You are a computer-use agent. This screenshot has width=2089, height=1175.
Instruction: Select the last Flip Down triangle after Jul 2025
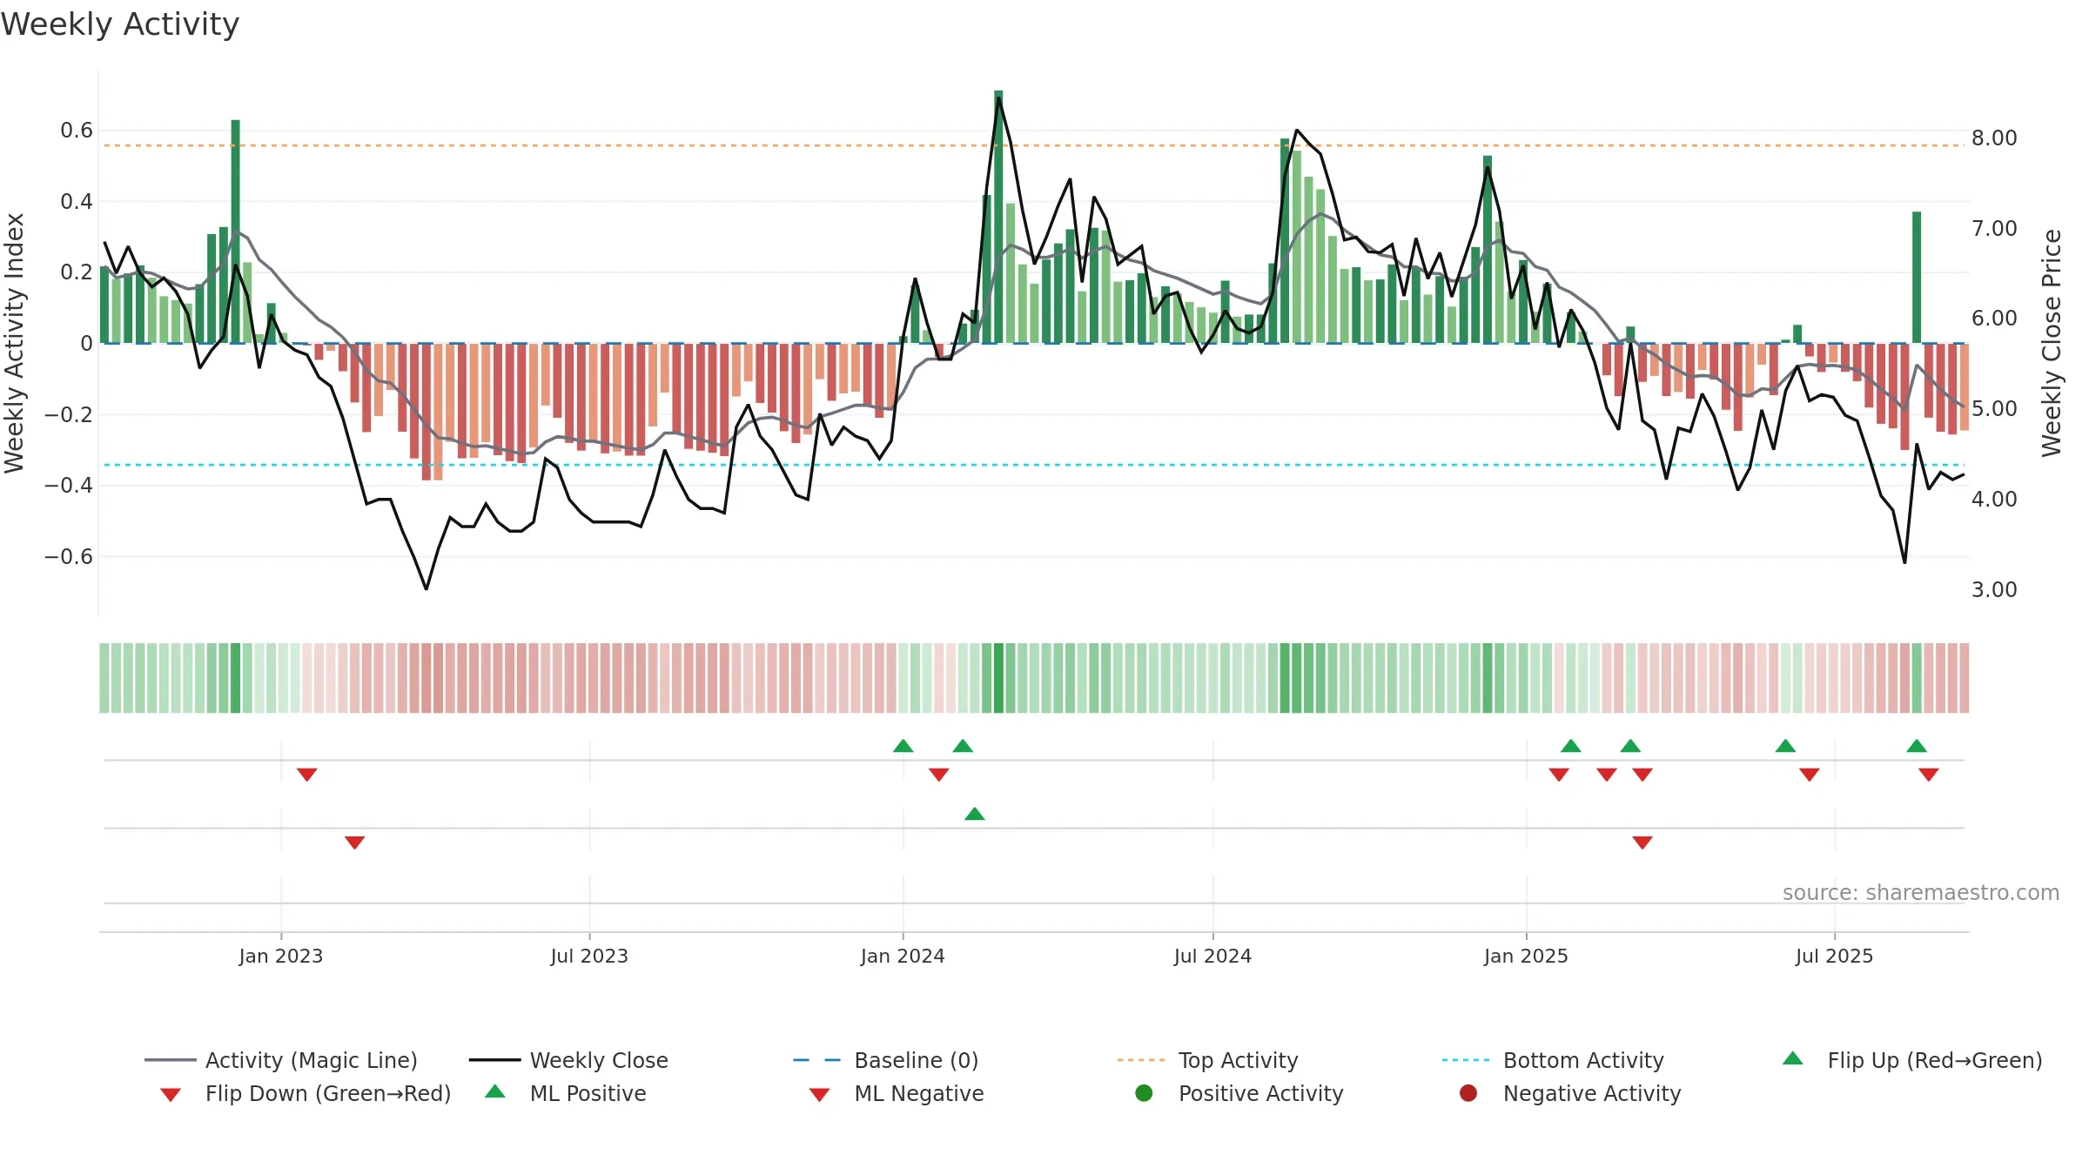click(1929, 774)
